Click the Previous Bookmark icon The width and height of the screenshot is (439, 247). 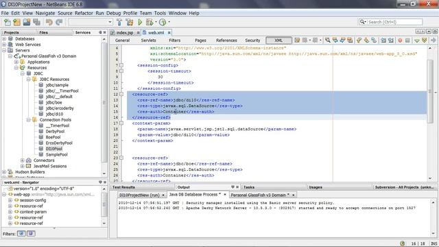pyautogui.click(x=359, y=40)
